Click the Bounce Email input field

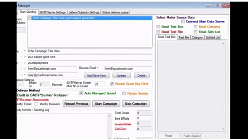pyautogui.click(x=128, y=69)
